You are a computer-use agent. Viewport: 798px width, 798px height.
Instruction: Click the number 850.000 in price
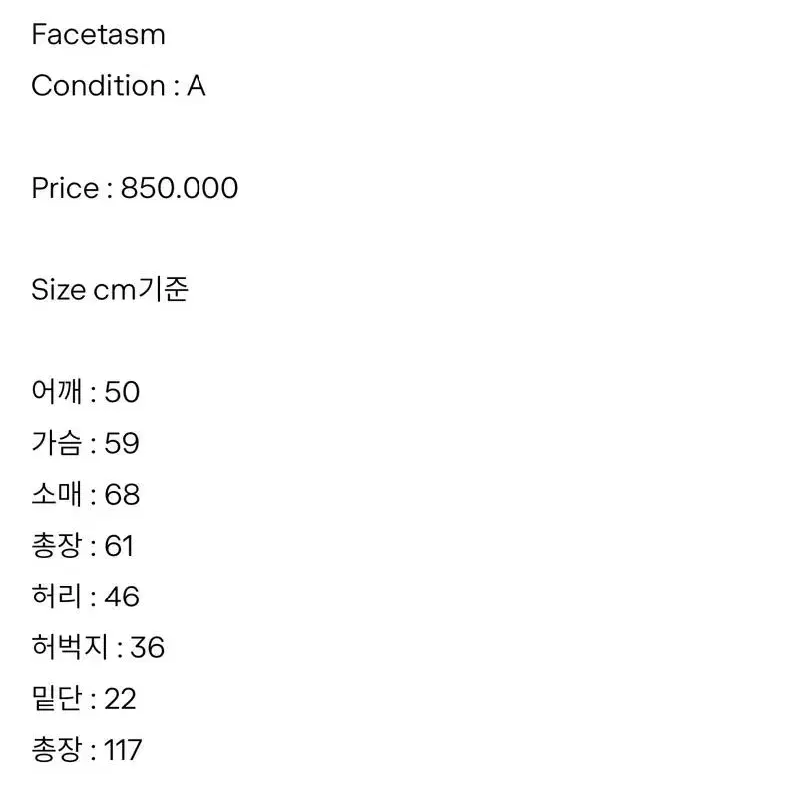coord(180,188)
